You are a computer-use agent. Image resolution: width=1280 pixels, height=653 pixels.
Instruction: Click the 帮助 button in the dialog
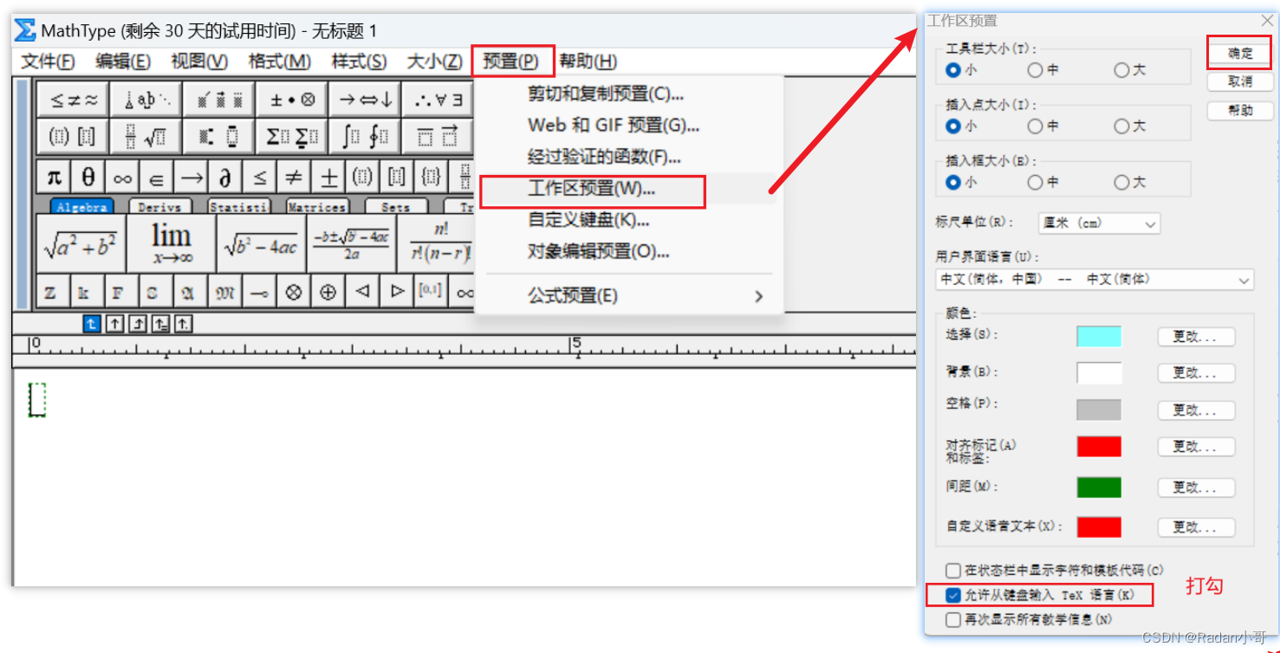point(1240,111)
